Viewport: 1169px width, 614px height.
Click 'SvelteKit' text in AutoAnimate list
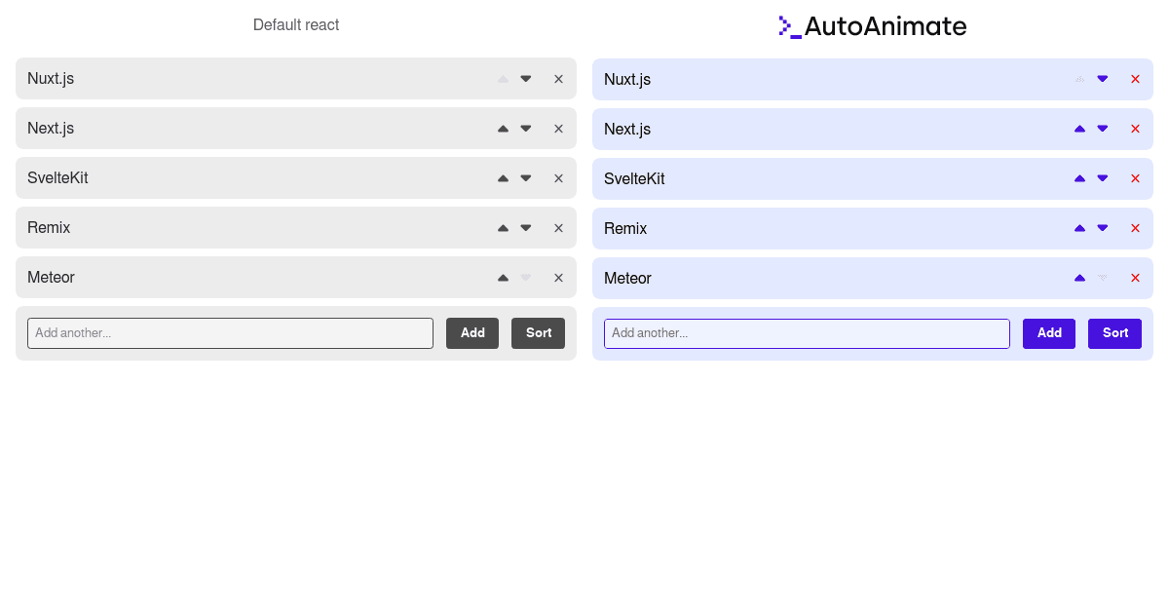(x=634, y=179)
